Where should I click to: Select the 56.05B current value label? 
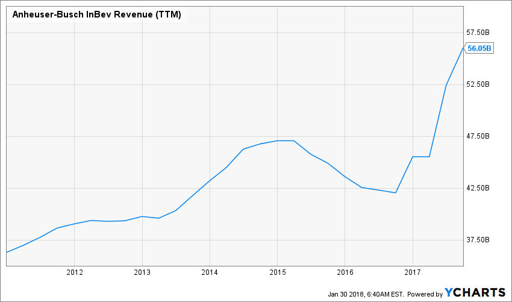(479, 48)
